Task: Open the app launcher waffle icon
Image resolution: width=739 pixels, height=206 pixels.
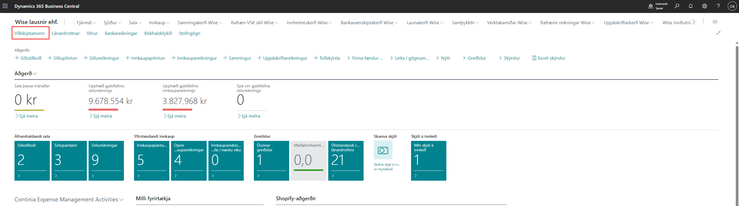Action: click(5, 6)
